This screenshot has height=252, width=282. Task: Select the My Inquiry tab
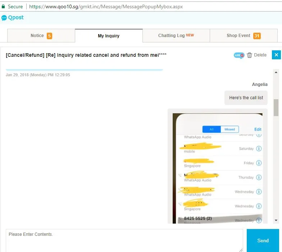[x=109, y=36]
